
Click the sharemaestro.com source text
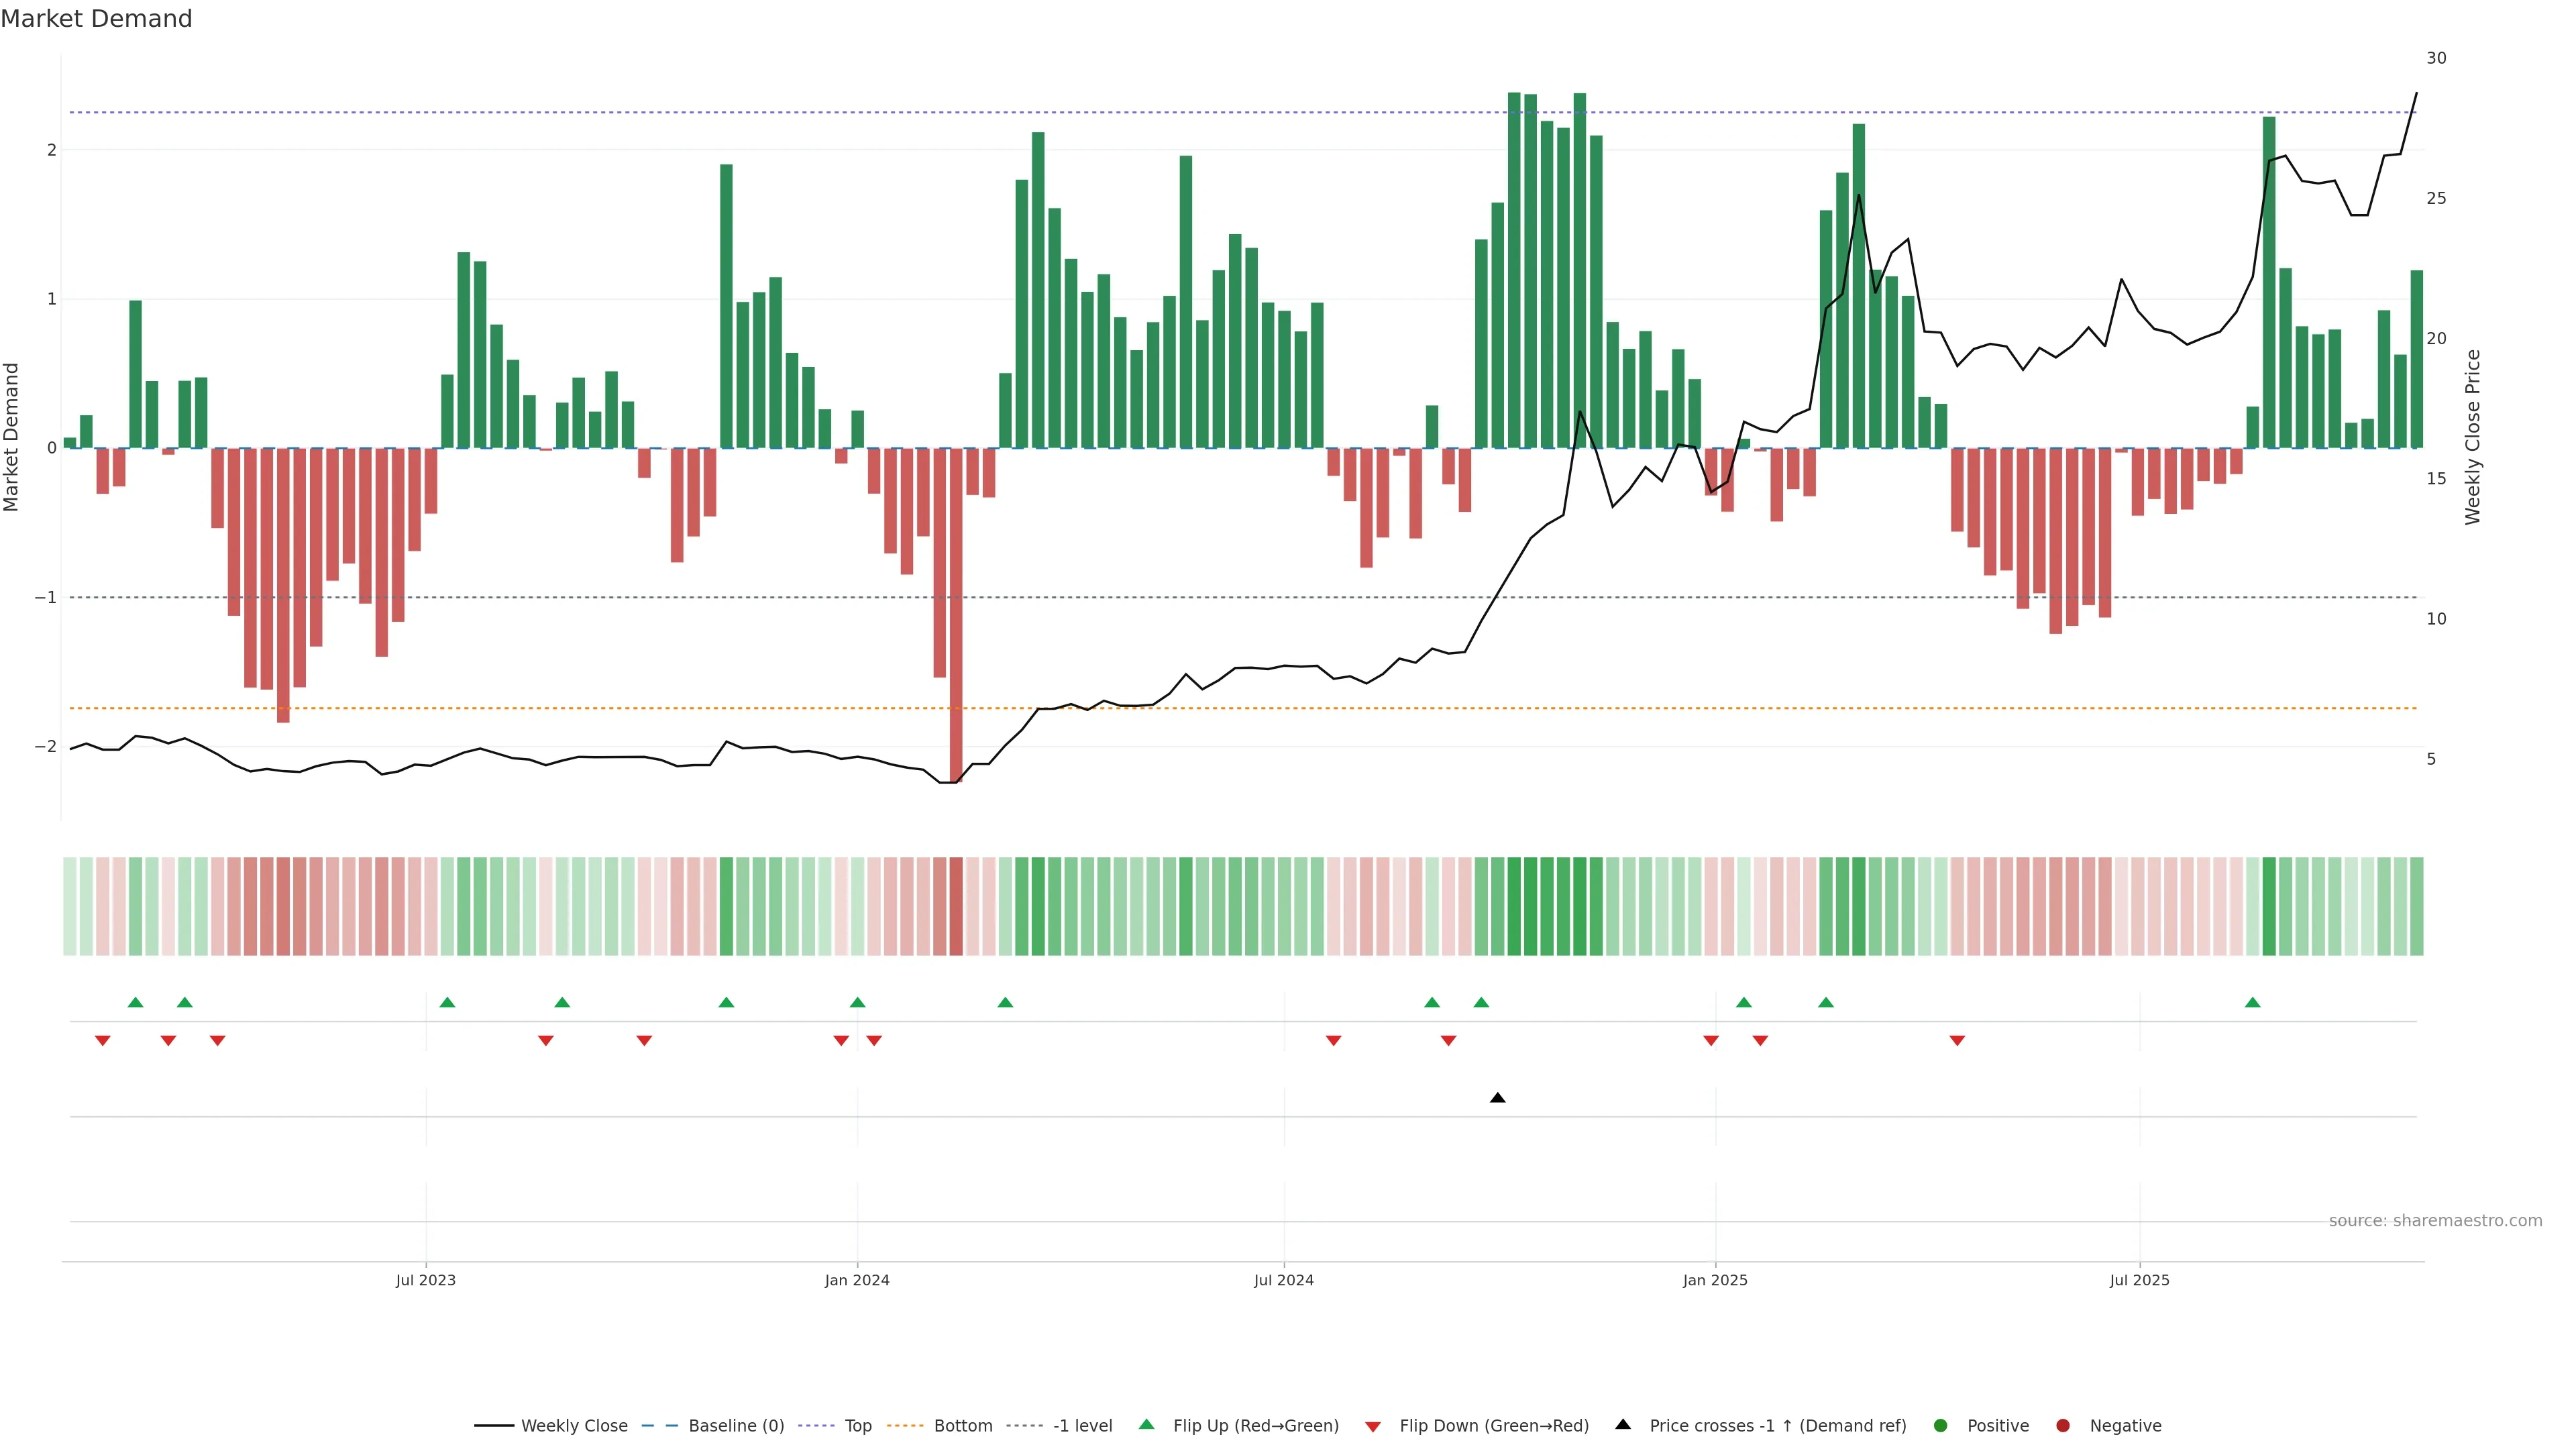point(2435,1221)
